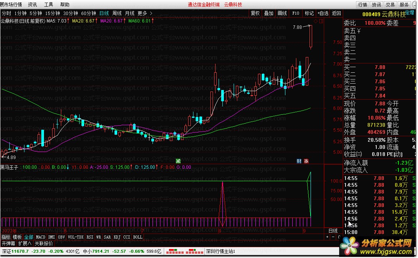This screenshot has height=258, width=418.
Task: Zoom in chart with the + button
Action: tap(327, 237)
